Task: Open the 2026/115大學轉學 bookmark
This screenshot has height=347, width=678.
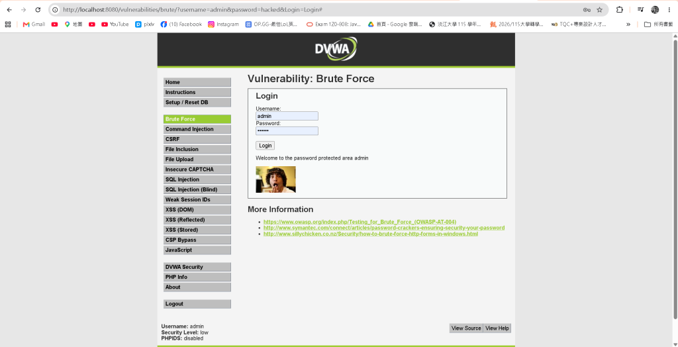Action: 516,25
